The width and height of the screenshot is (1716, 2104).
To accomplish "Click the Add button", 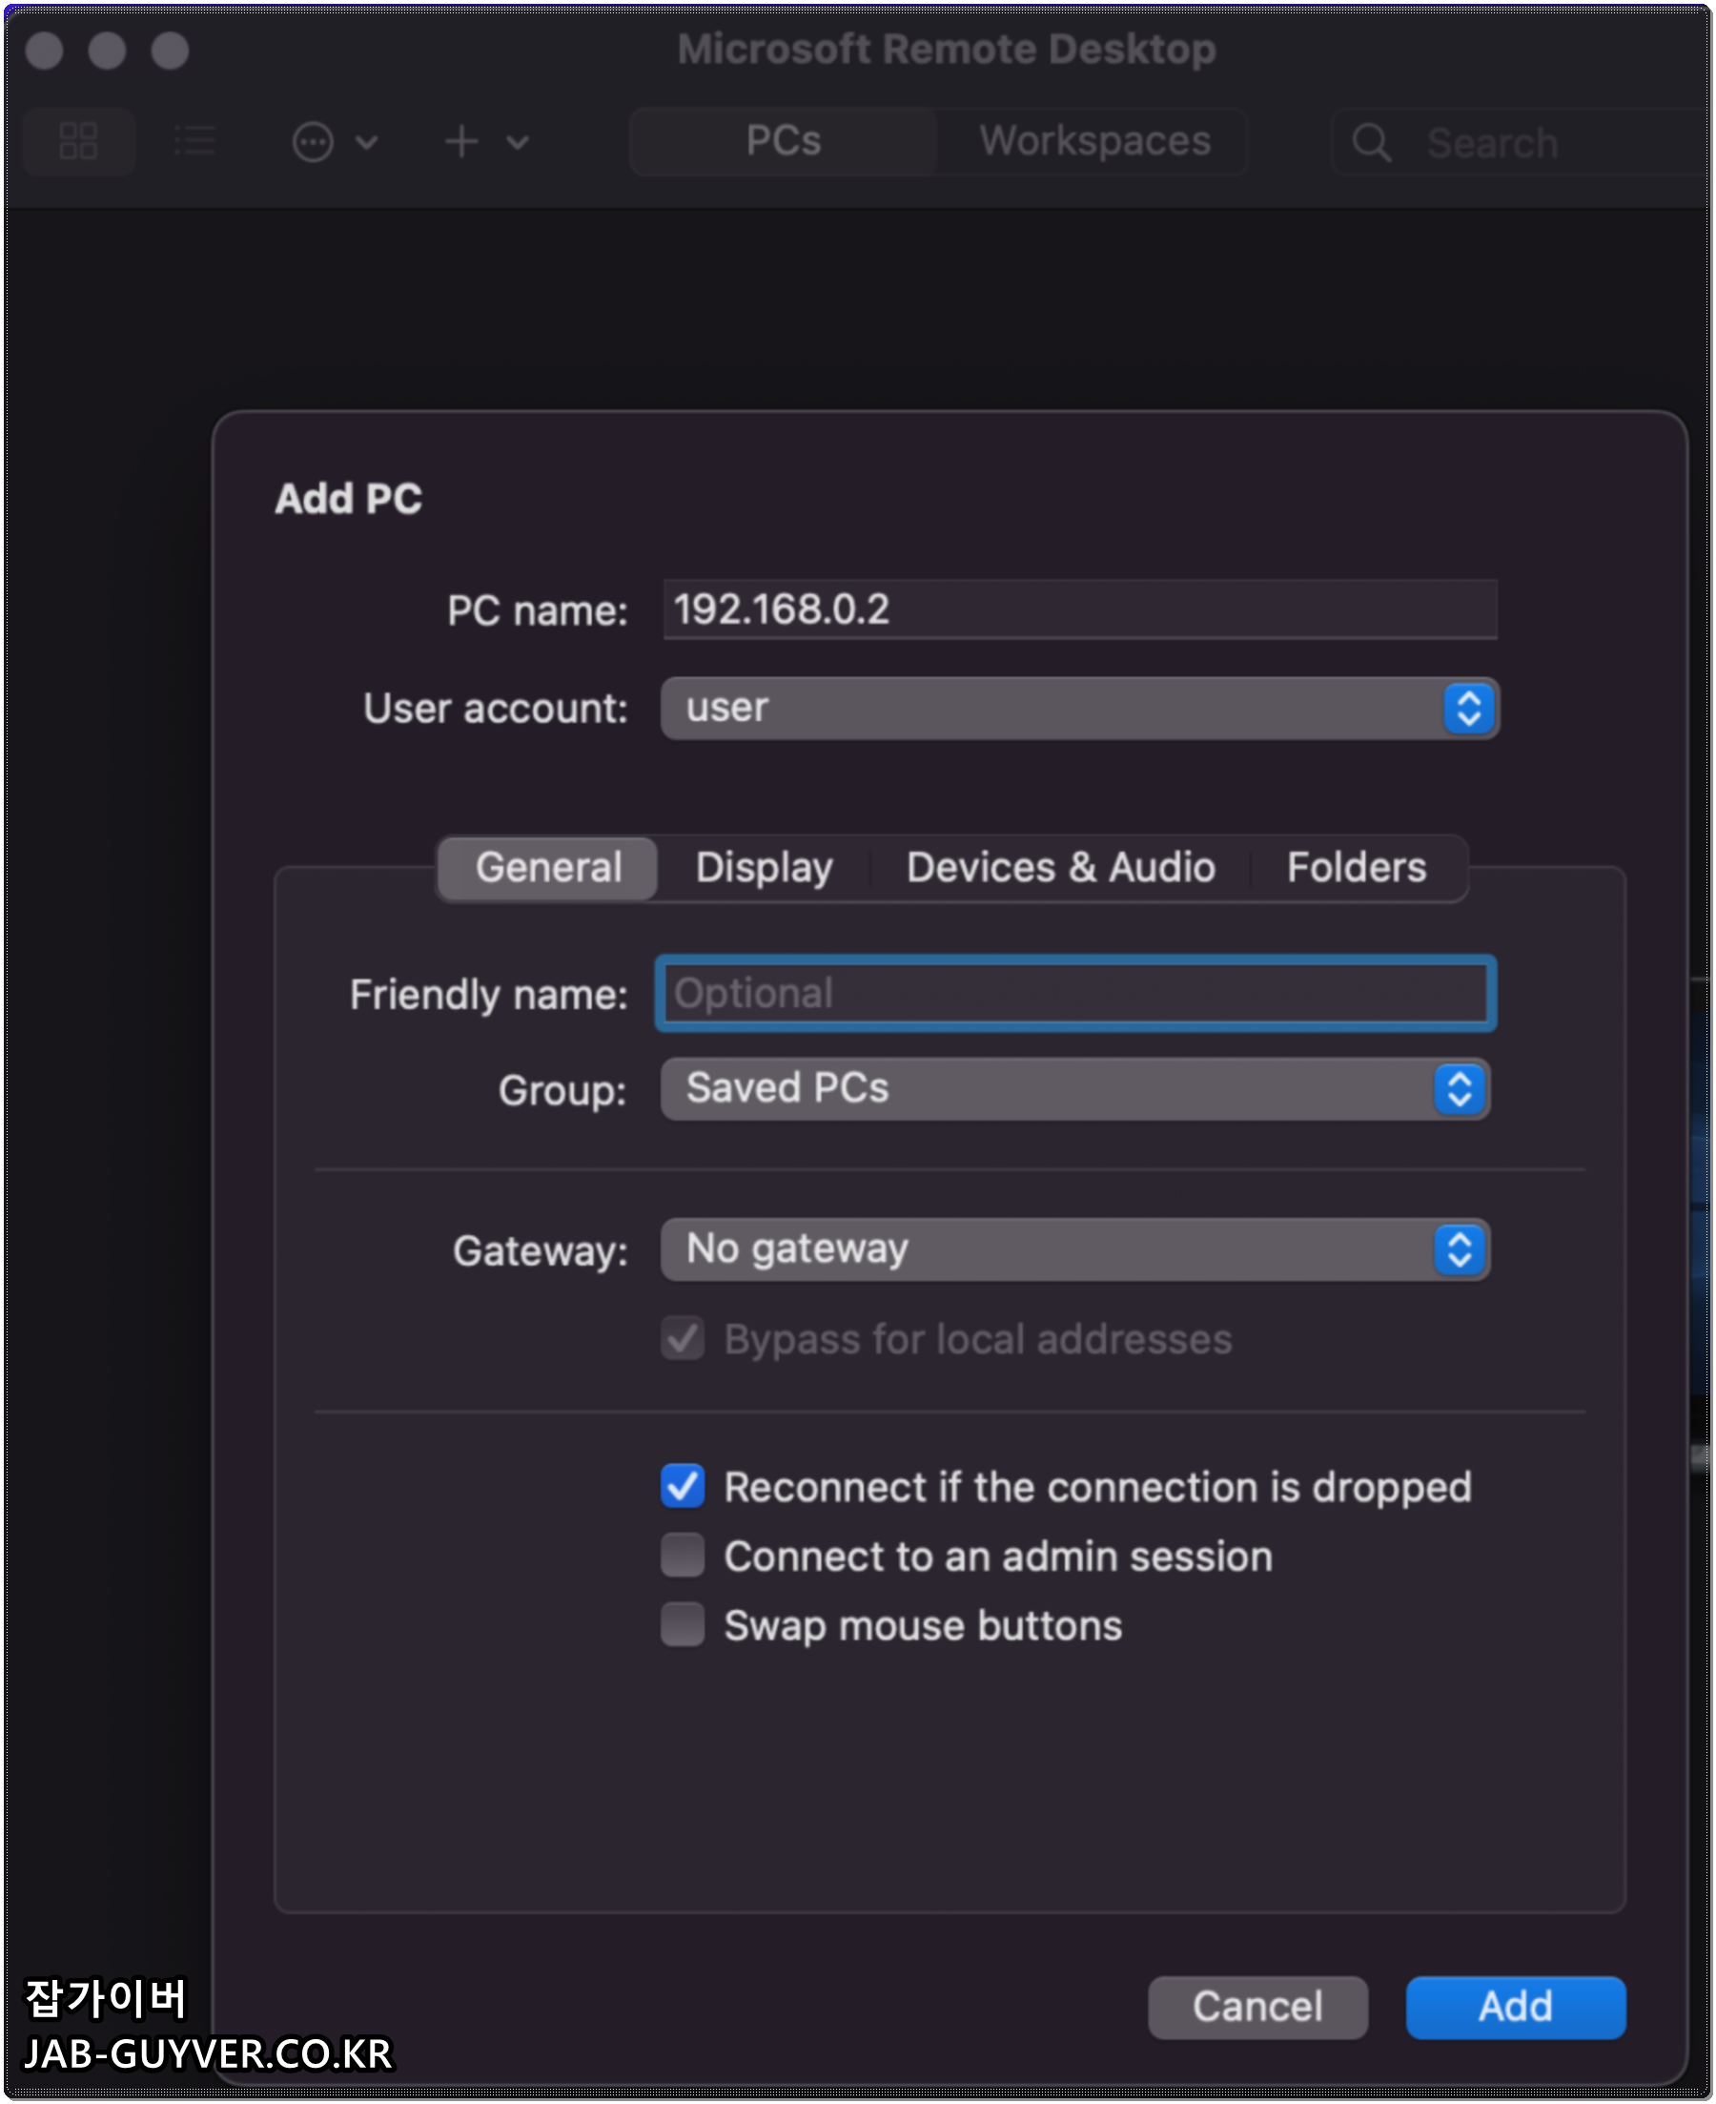I will point(1517,2007).
